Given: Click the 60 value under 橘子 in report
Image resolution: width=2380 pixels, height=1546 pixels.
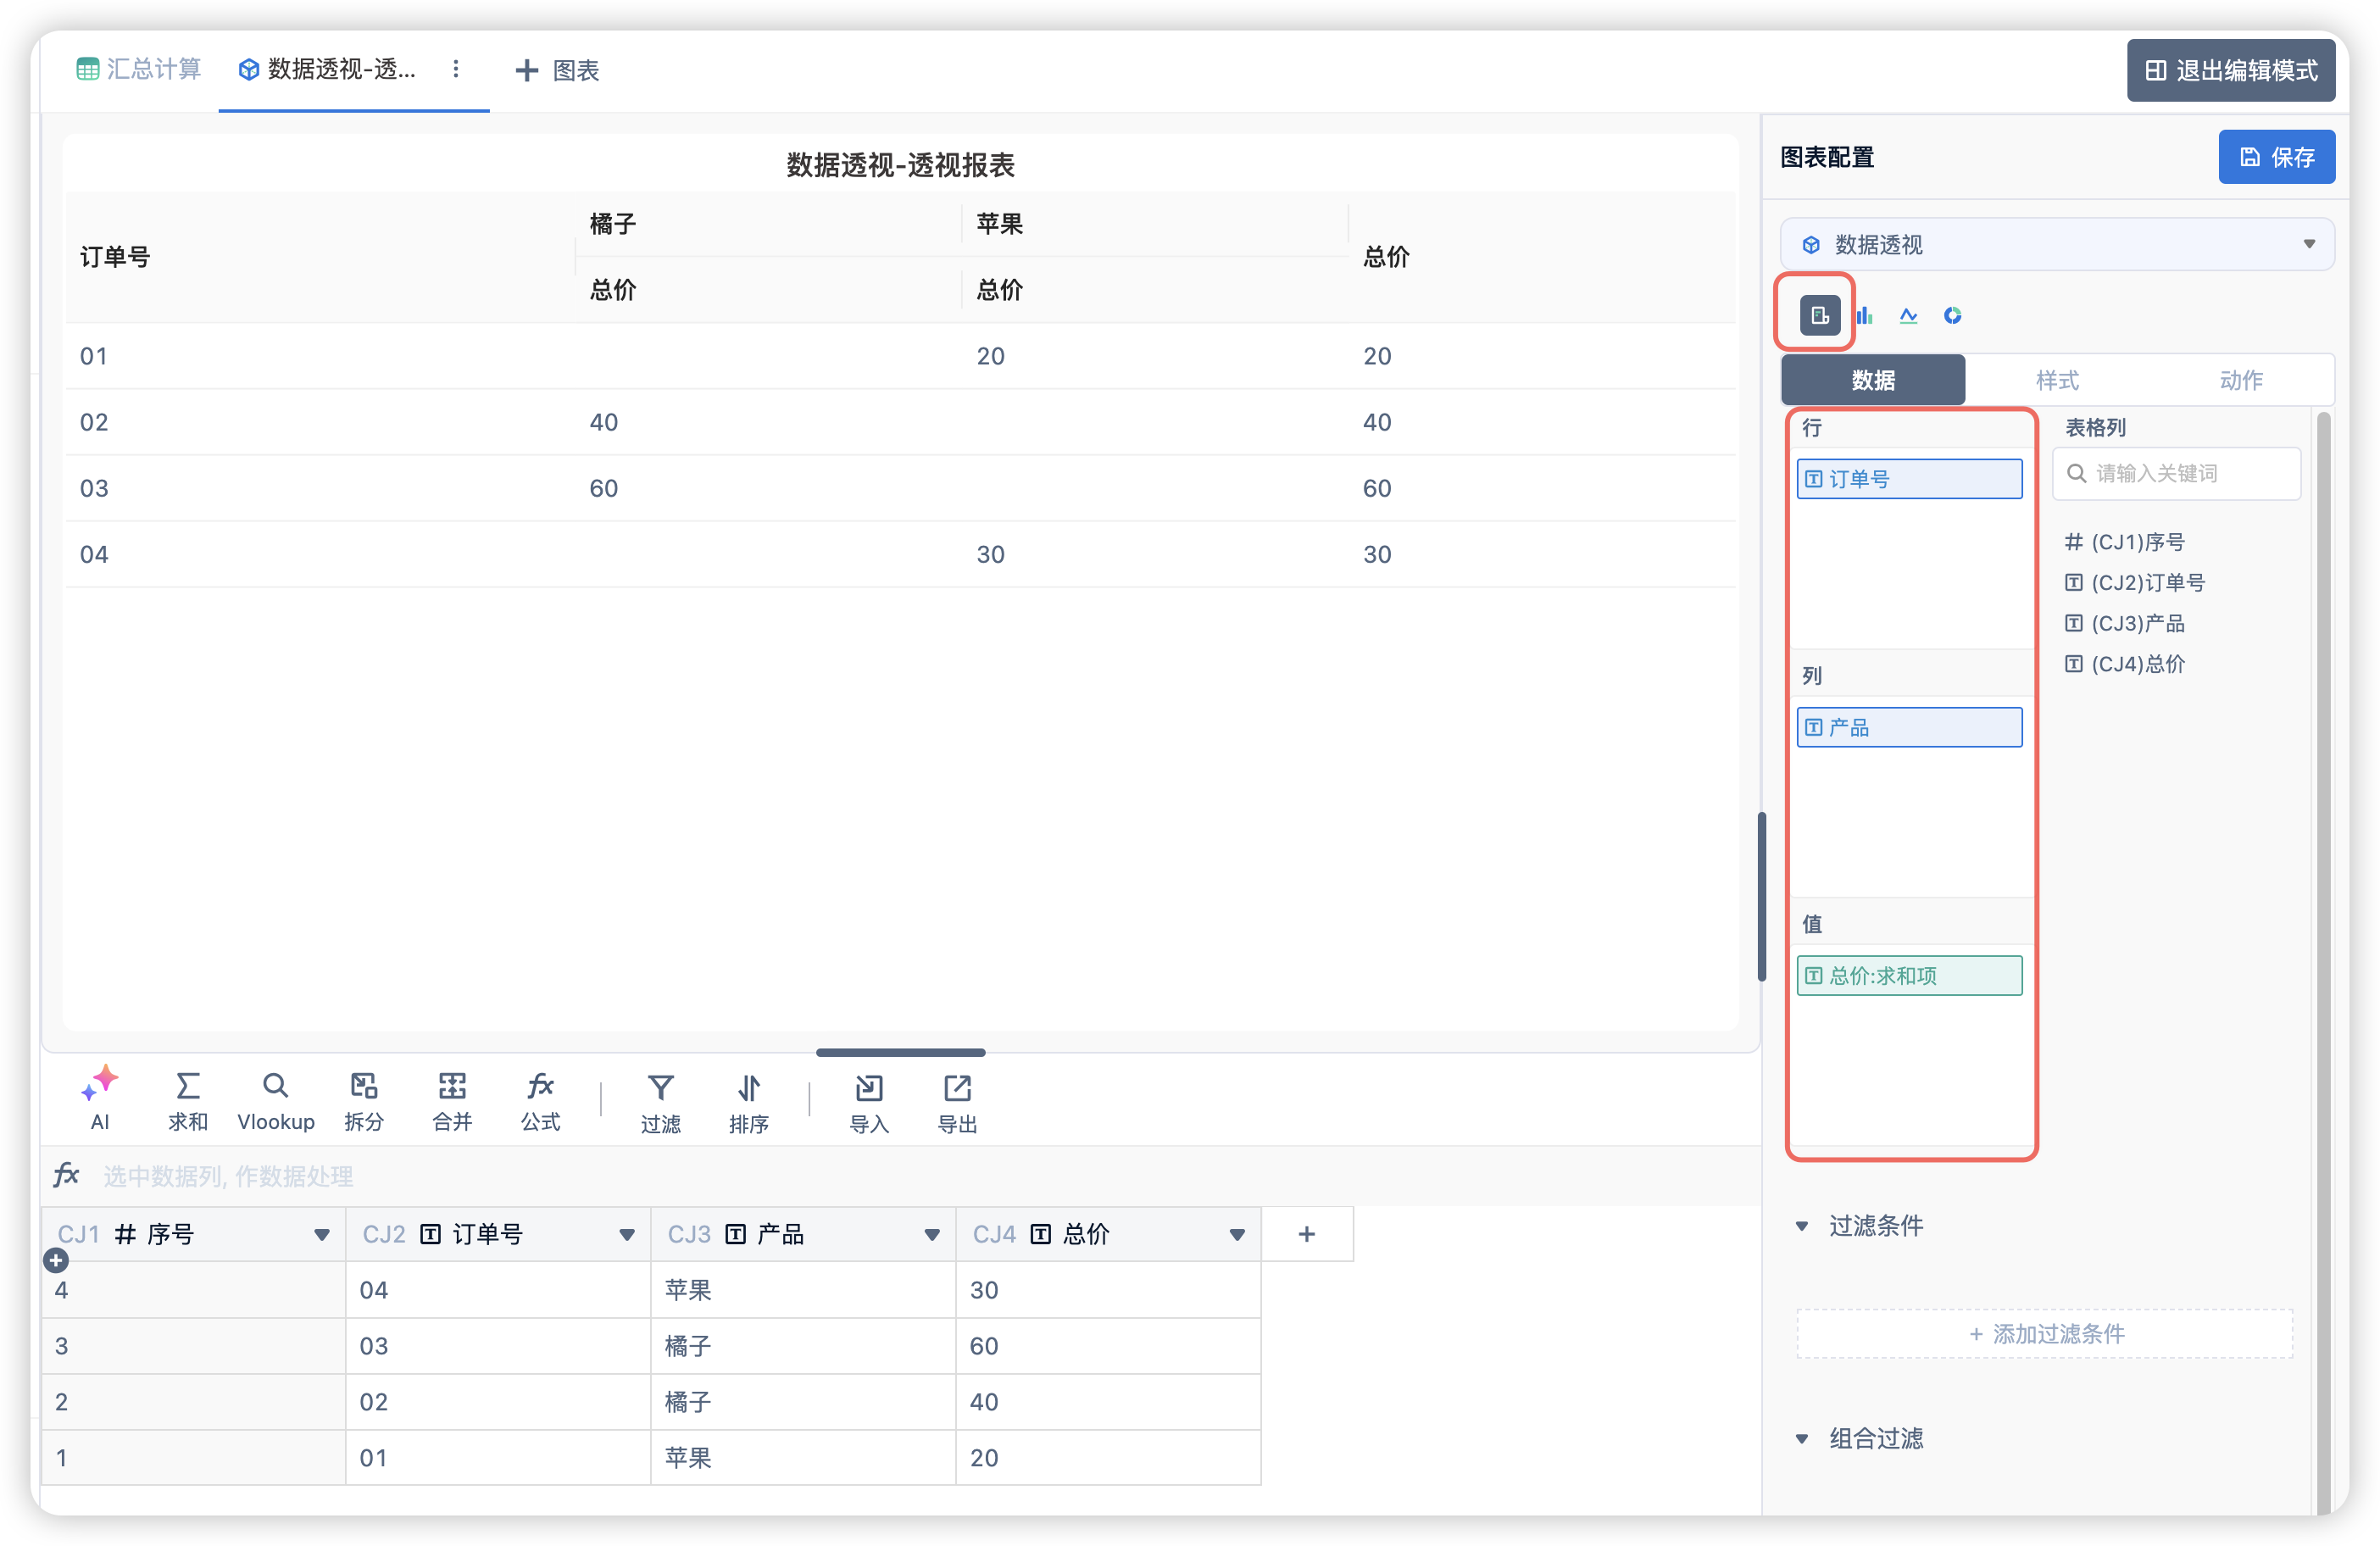Looking at the screenshot, I should [603, 488].
